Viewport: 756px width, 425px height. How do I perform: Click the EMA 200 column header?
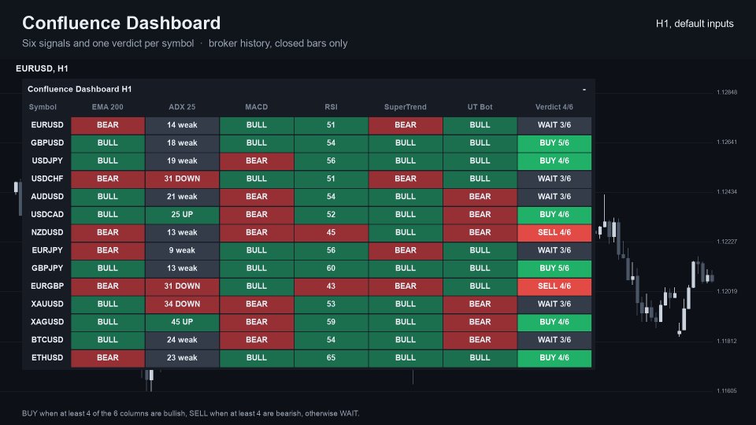click(108, 107)
